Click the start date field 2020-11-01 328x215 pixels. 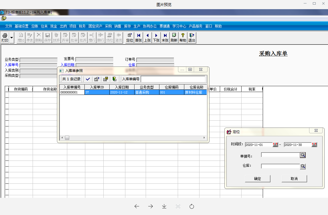pyautogui.click(x=259, y=144)
